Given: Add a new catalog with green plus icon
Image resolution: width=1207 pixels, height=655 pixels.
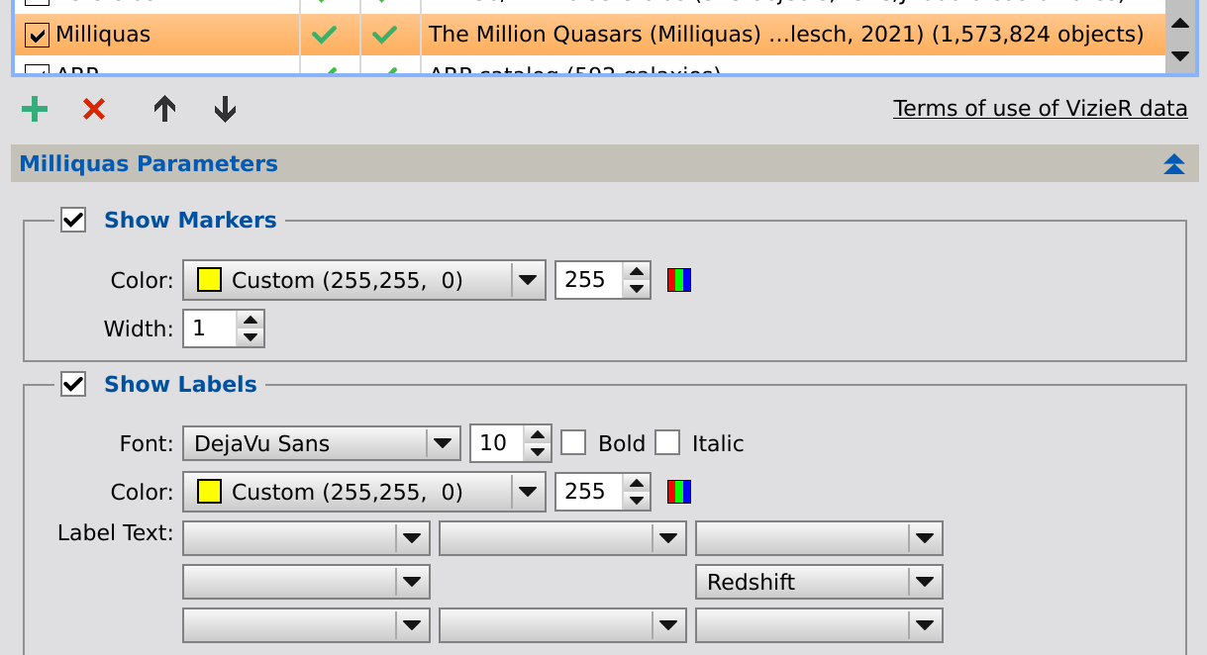Looking at the screenshot, I should [x=35, y=109].
